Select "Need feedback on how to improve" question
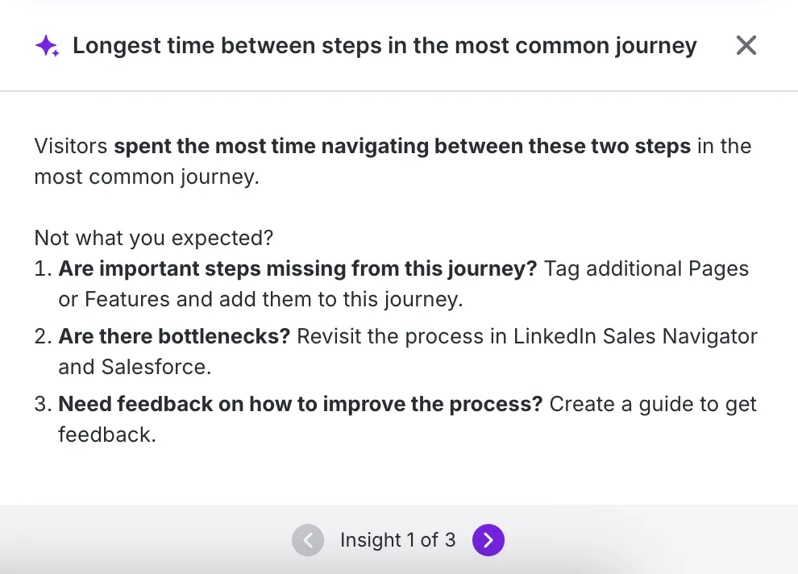The width and height of the screenshot is (798, 574). 300,404
